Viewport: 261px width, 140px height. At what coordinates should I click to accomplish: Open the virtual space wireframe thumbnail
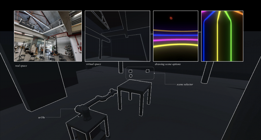[117, 36]
